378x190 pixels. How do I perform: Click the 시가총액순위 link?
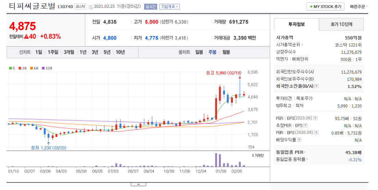pyautogui.click(x=288, y=45)
